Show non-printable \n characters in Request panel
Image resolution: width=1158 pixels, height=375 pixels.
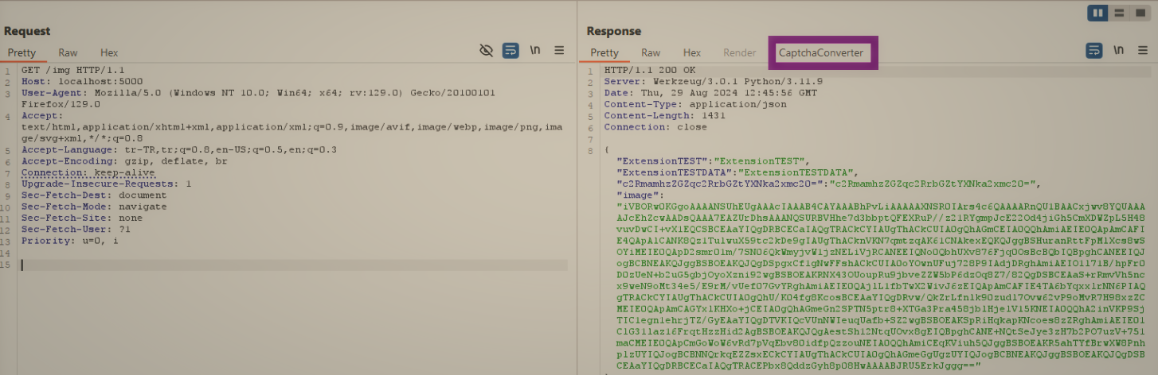[x=535, y=50]
